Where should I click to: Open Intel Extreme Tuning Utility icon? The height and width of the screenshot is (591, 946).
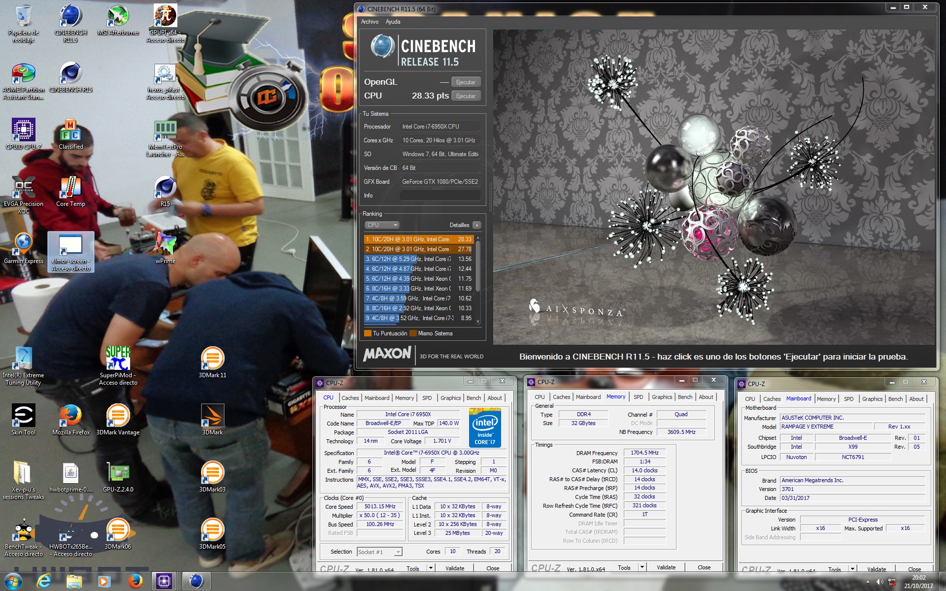pos(23,366)
